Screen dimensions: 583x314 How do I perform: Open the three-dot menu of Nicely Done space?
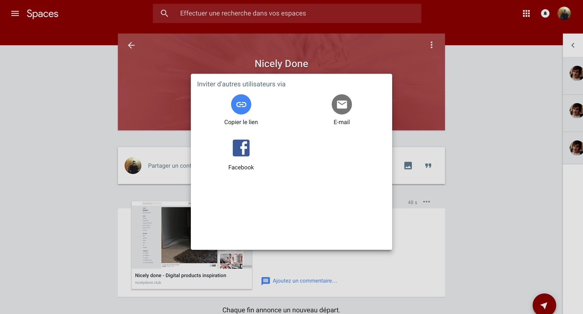pos(431,45)
